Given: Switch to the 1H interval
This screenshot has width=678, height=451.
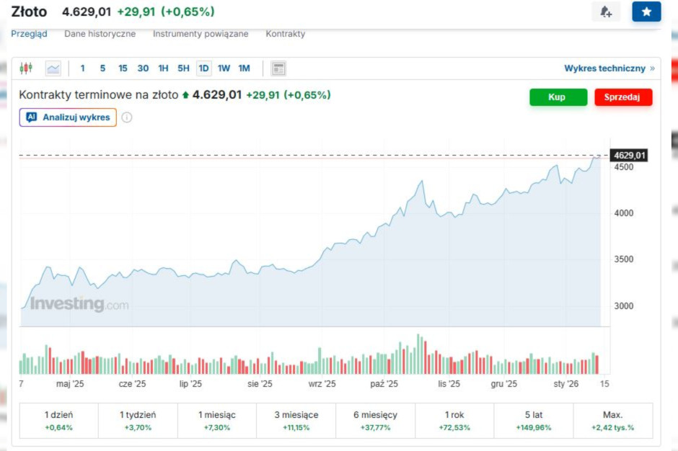Looking at the screenshot, I should click(x=163, y=68).
